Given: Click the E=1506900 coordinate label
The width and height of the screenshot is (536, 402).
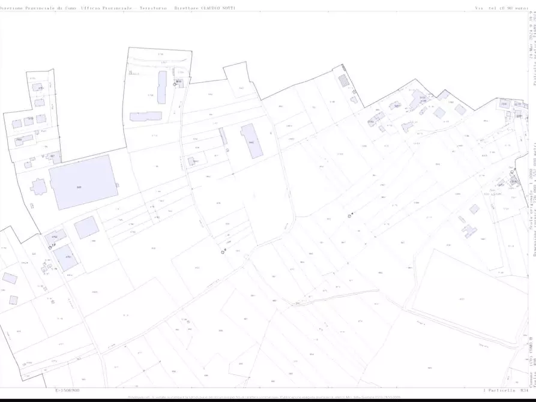Looking at the screenshot, I should coord(68,389).
